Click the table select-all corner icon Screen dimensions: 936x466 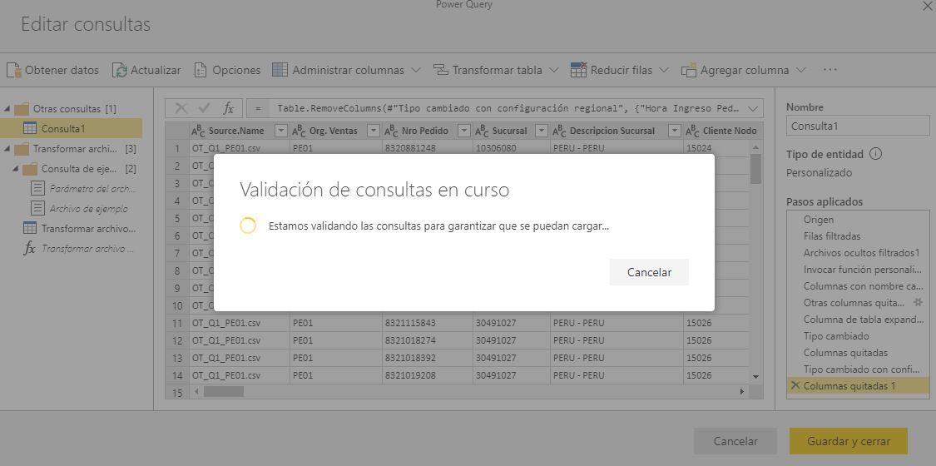click(x=176, y=131)
